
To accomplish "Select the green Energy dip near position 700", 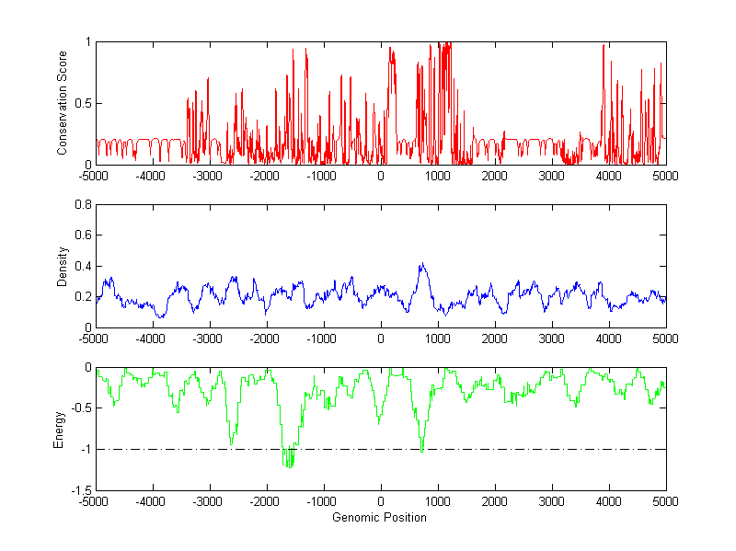I will click(x=421, y=447).
